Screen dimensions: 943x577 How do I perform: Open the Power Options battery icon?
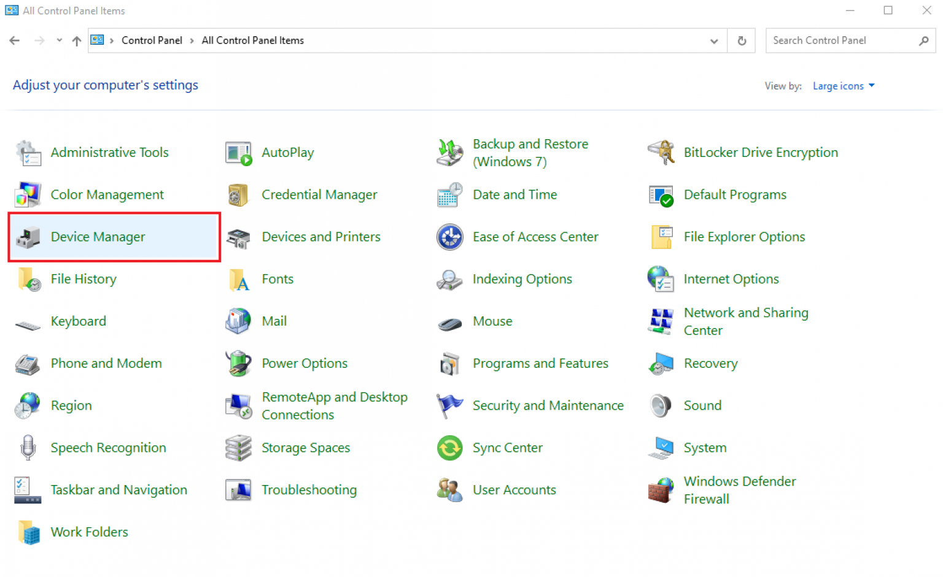coord(238,364)
